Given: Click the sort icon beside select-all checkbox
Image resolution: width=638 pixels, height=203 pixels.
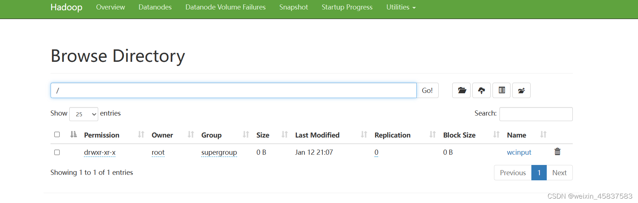Looking at the screenshot, I should 74,135.
